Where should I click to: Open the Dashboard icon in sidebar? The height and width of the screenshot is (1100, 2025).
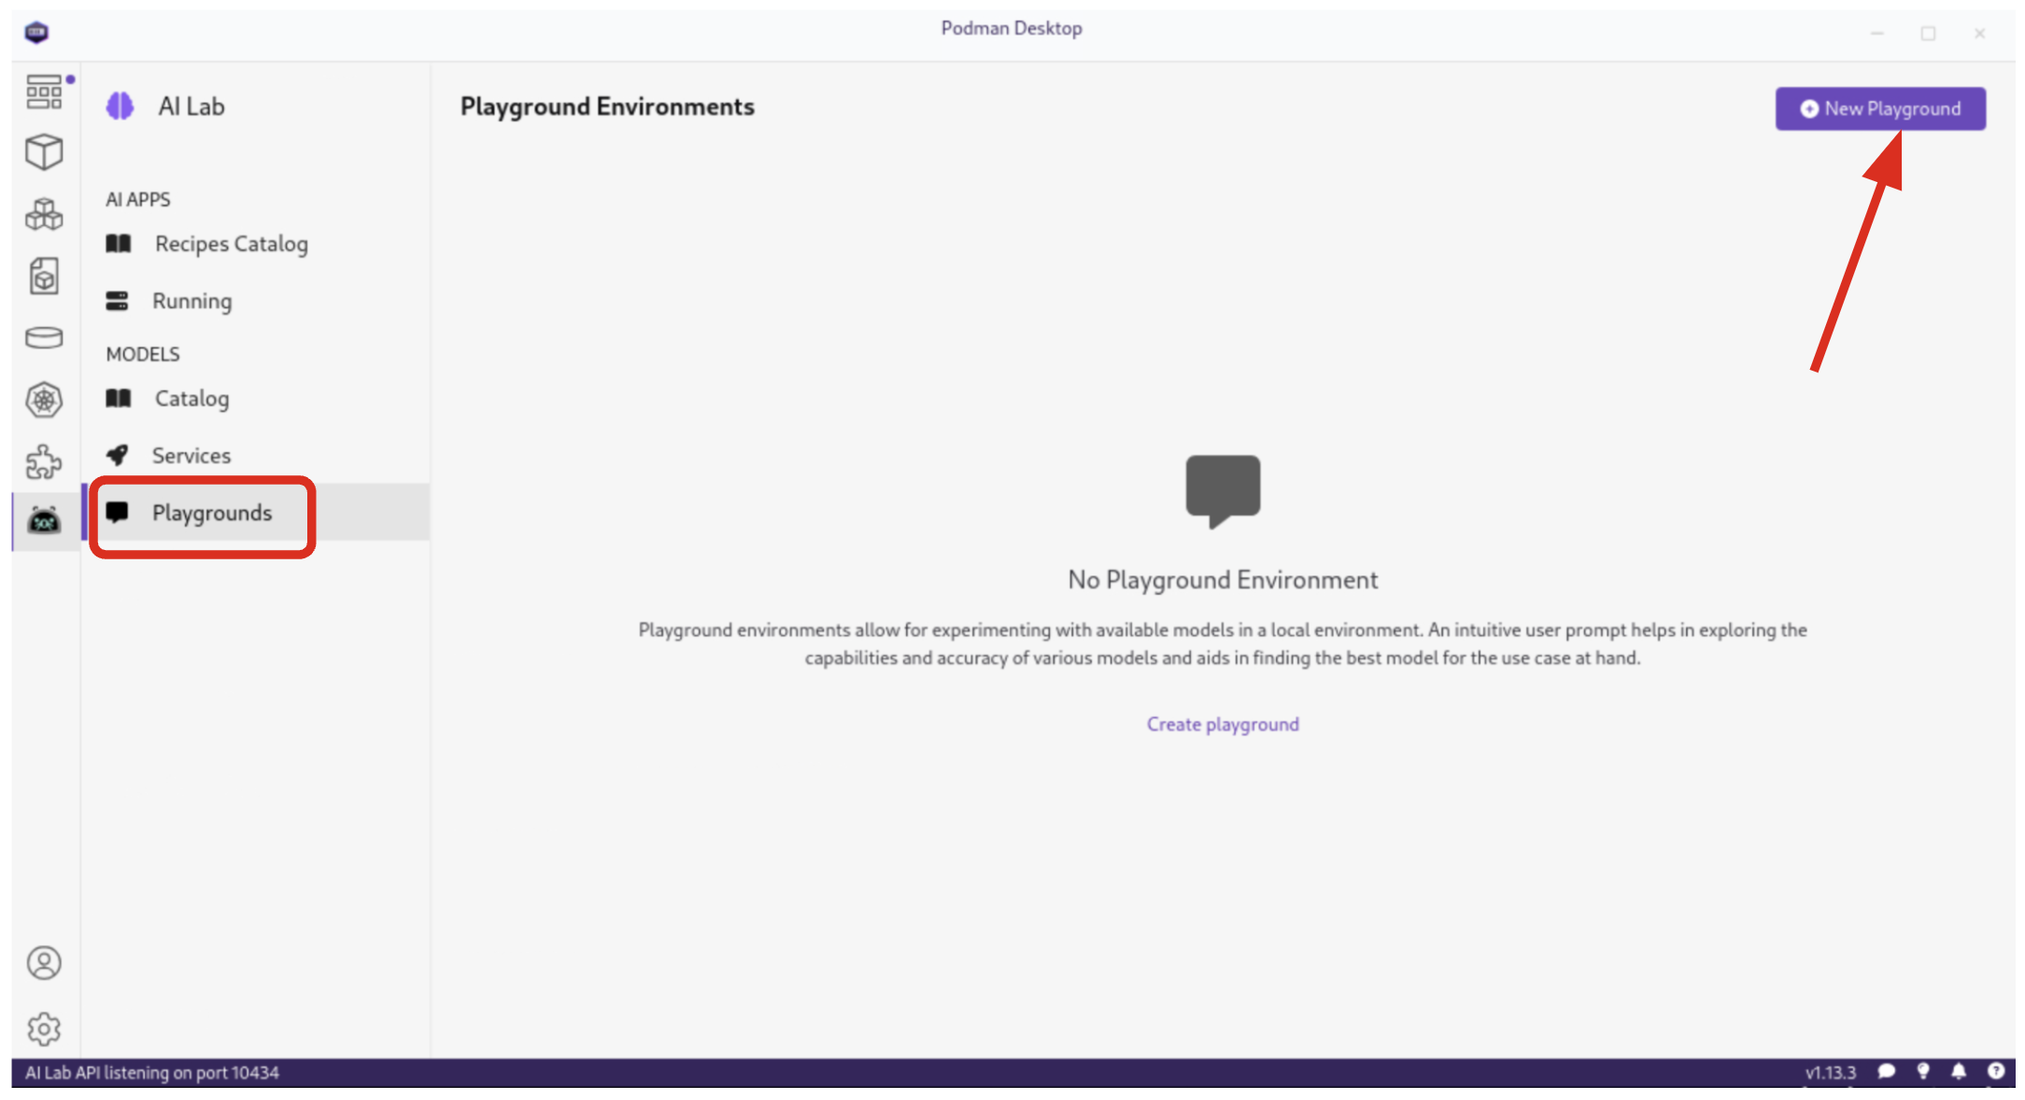tap(44, 92)
